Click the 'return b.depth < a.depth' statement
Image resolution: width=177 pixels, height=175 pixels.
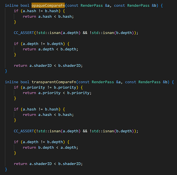50,147
